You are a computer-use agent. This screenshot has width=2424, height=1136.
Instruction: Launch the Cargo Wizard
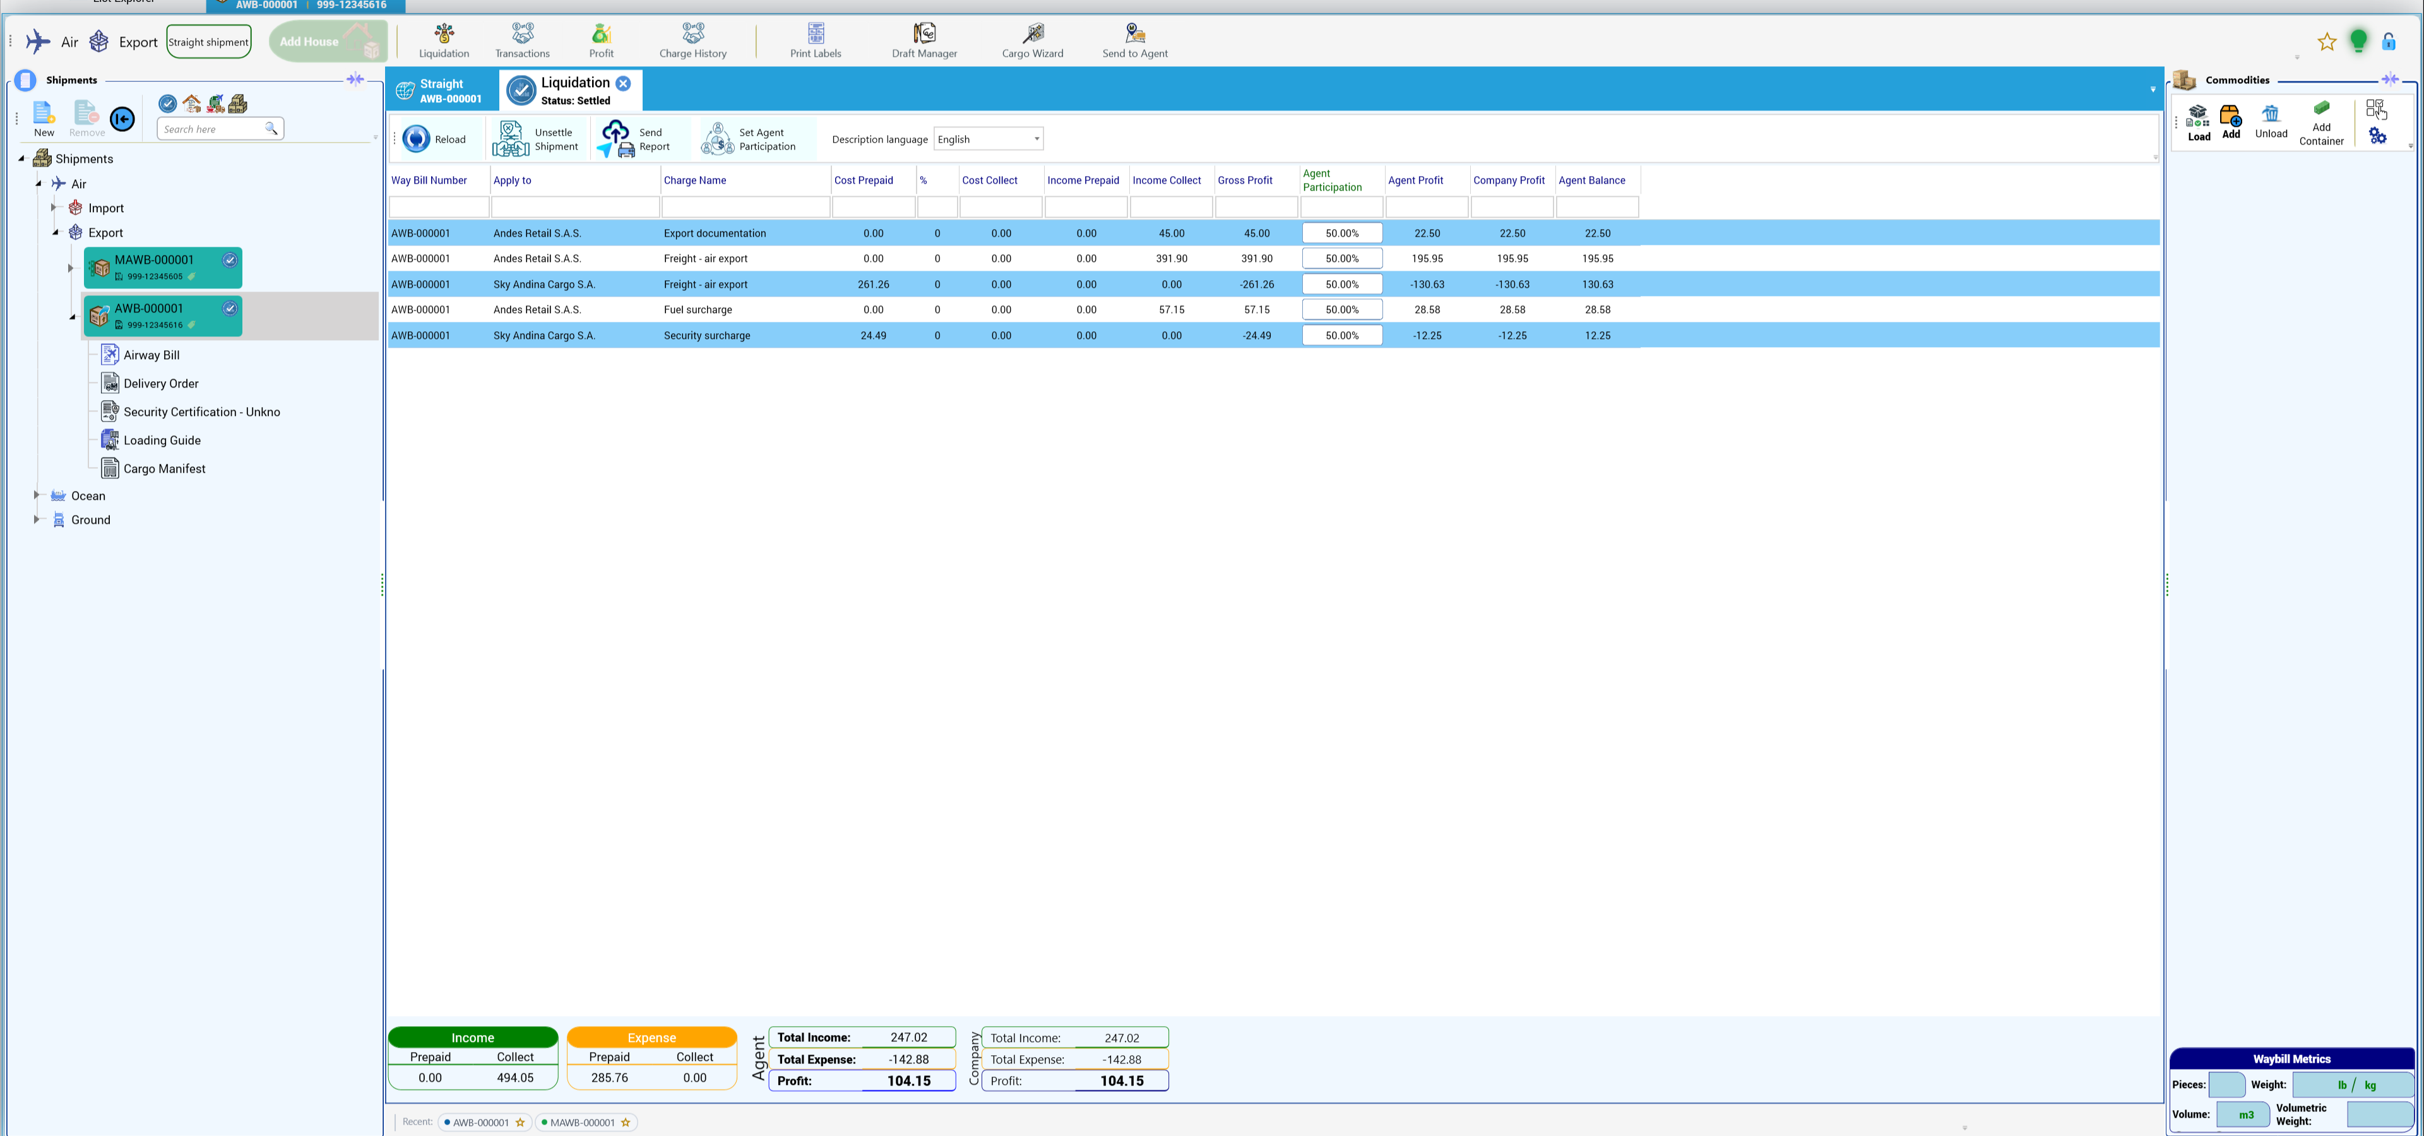tap(1032, 42)
